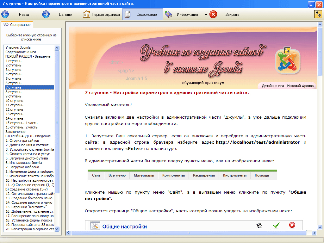Click the Материалы menu item
The width and height of the screenshot is (324, 243).
click(x=144, y=175)
